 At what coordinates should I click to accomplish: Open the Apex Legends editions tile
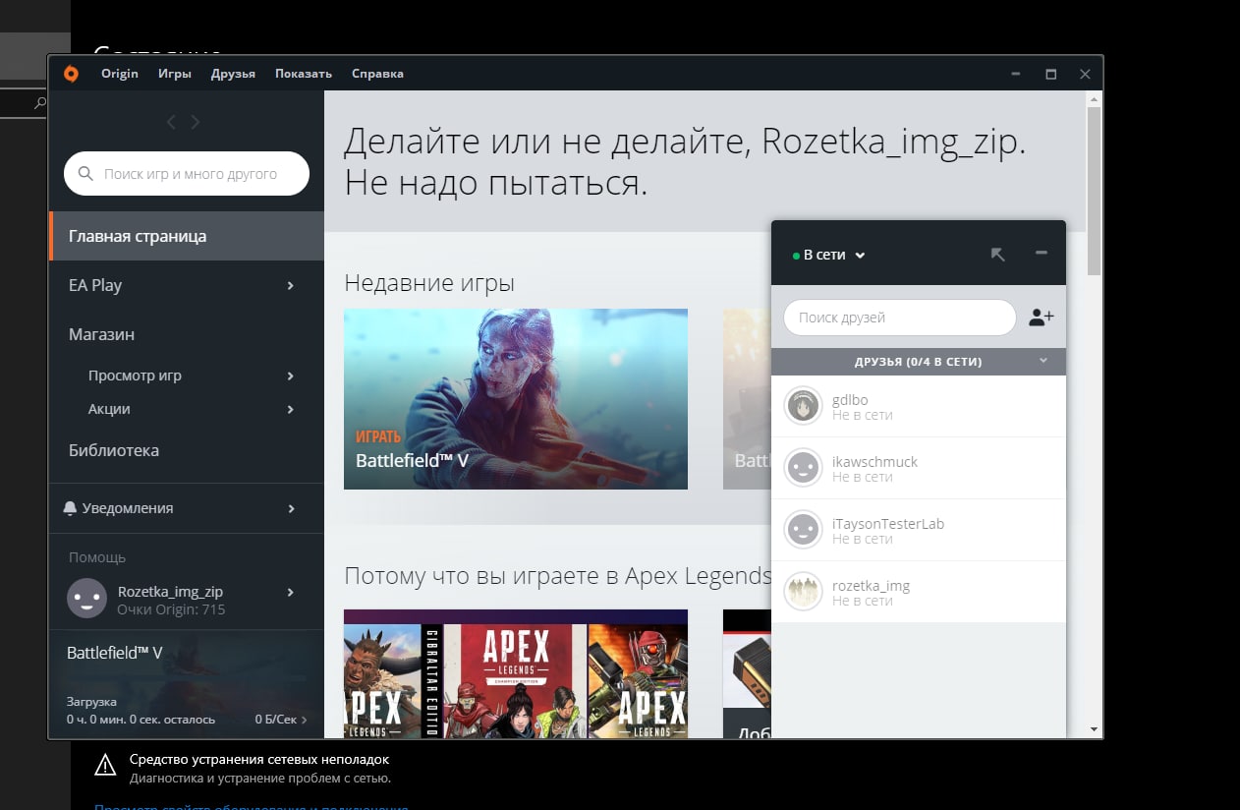pos(516,674)
